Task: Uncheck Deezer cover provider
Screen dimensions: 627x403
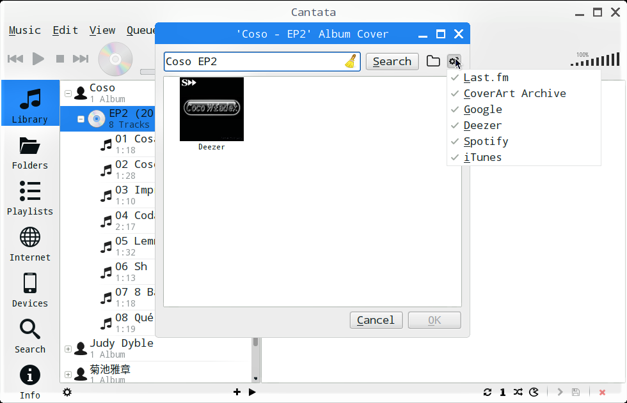Action: (524, 125)
